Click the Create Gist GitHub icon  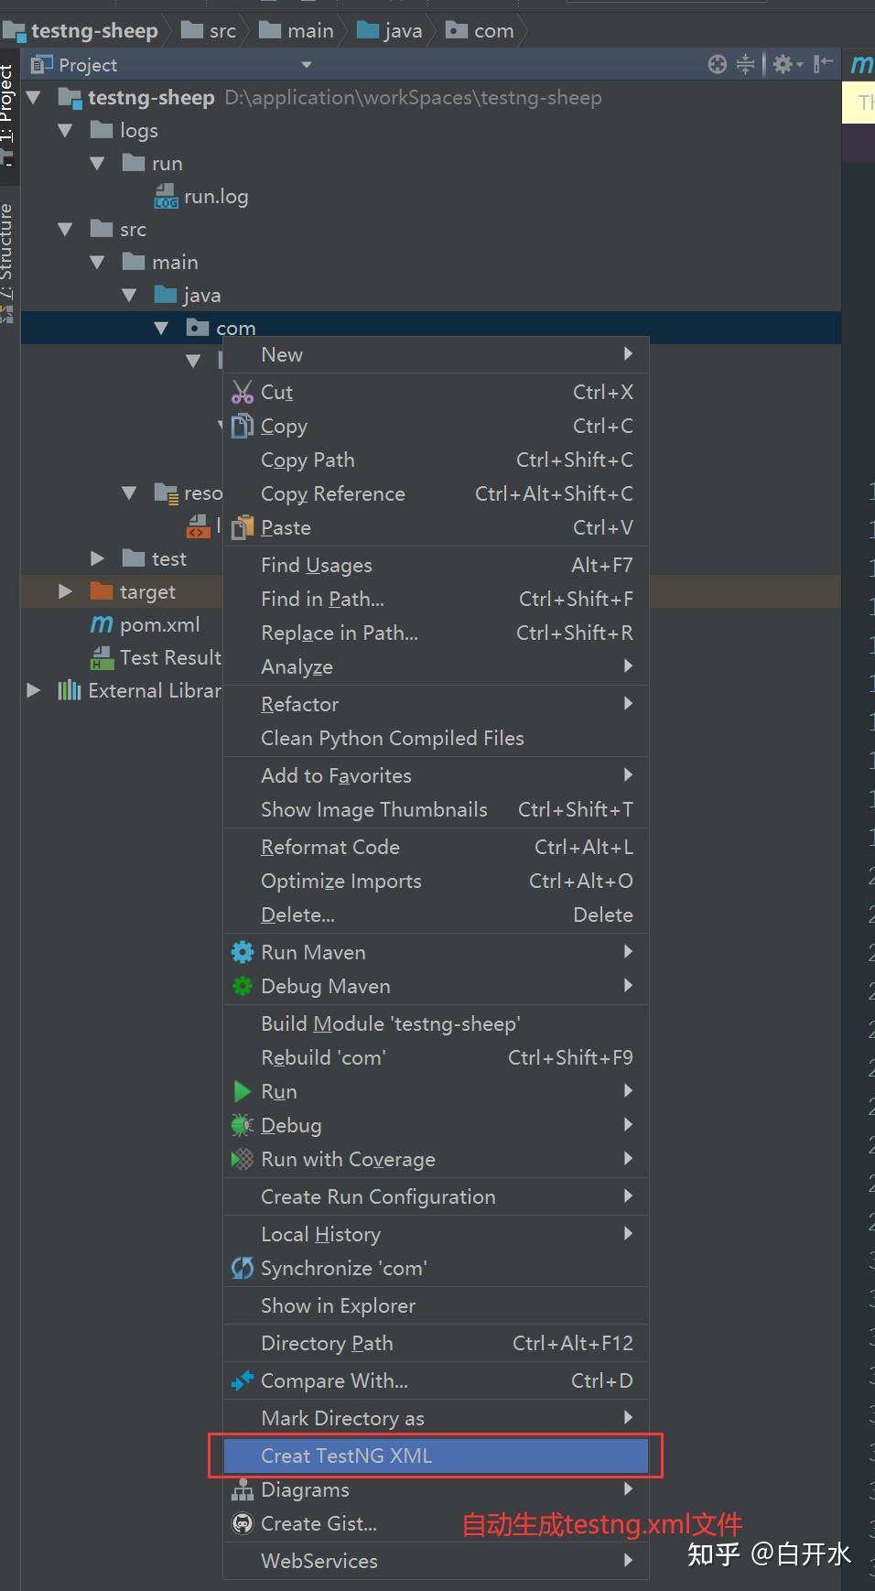(242, 1523)
